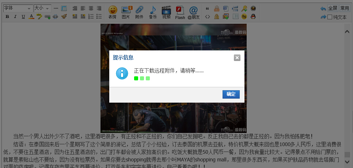Insert a hyperlink with link icon
Image resolution: width=353 pixels, height=168 pixels.
click(x=48, y=16)
